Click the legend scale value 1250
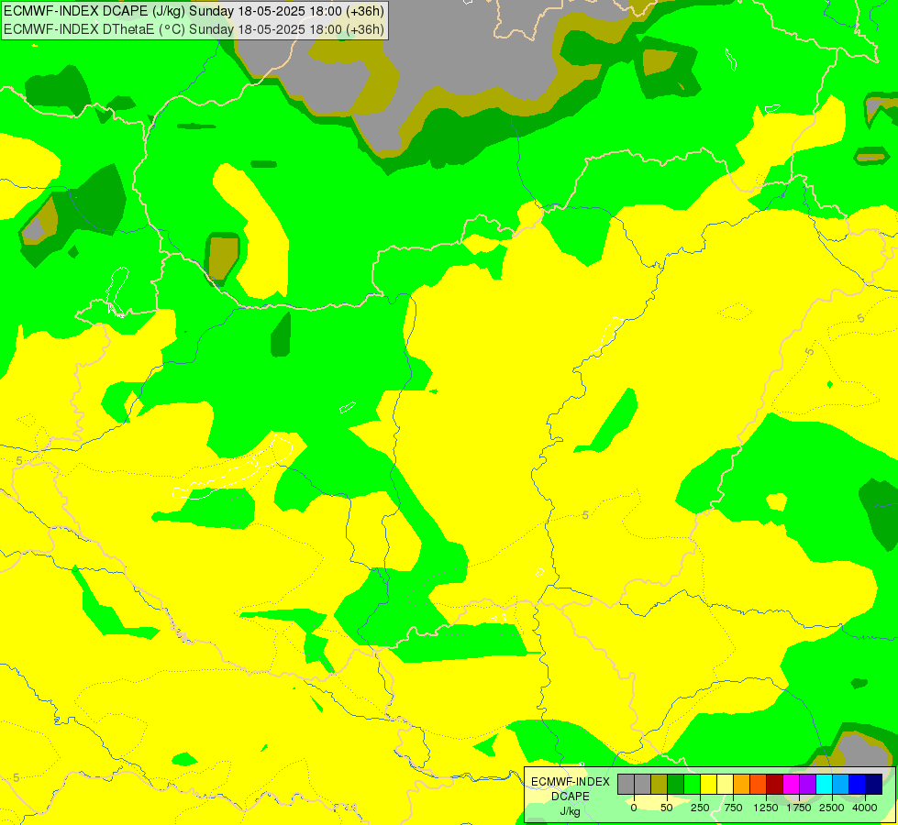The height and width of the screenshot is (825, 898). 766,808
